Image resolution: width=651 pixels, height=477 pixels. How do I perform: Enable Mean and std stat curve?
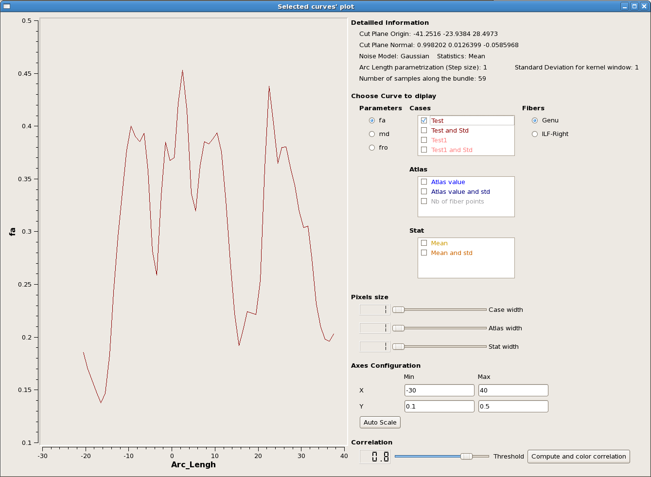(x=424, y=253)
